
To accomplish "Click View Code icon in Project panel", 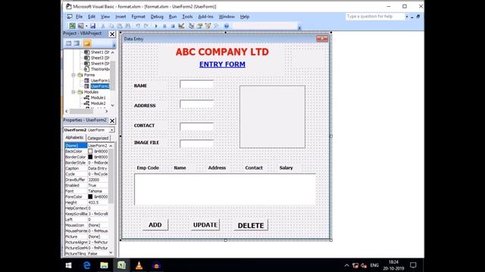I will pos(69,43).
